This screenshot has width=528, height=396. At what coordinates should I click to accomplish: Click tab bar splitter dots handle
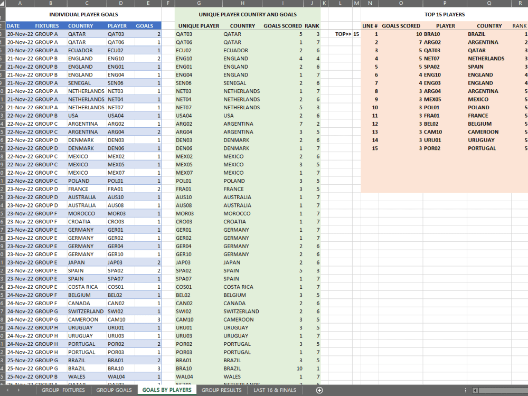(x=466, y=390)
